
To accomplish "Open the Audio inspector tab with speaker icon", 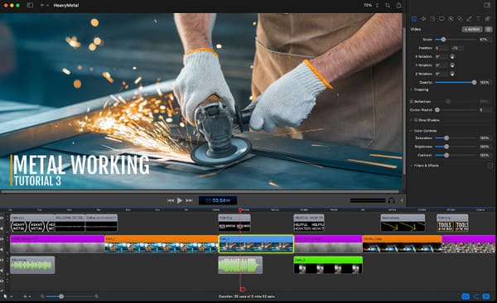I will pos(423,19).
